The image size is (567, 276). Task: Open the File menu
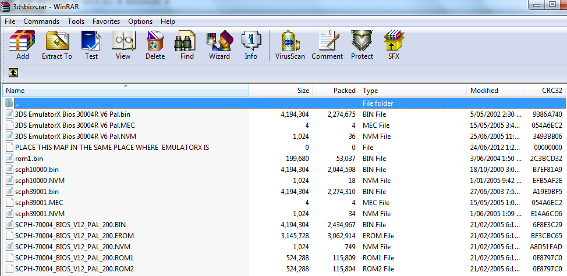pyautogui.click(x=10, y=21)
